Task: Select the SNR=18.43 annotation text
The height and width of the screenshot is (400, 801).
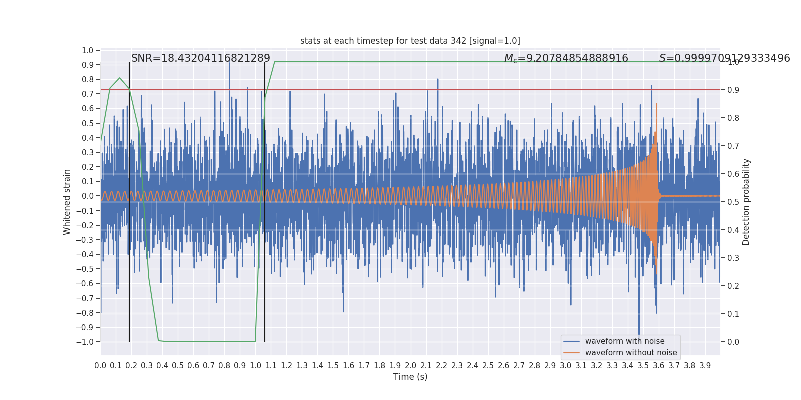Action: click(x=201, y=58)
